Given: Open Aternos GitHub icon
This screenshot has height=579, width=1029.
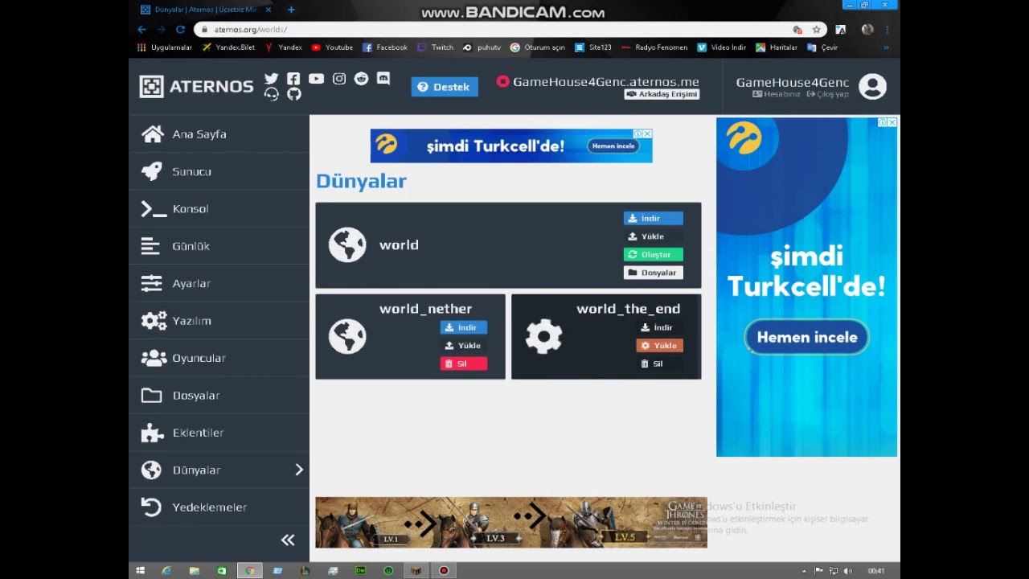Looking at the screenshot, I should pos(294,94).
